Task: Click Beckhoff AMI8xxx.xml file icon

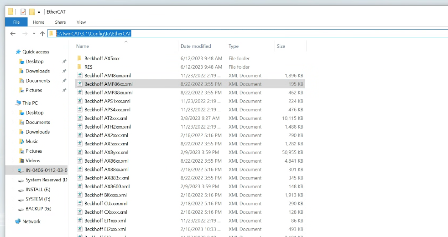Action: [80, 75]
